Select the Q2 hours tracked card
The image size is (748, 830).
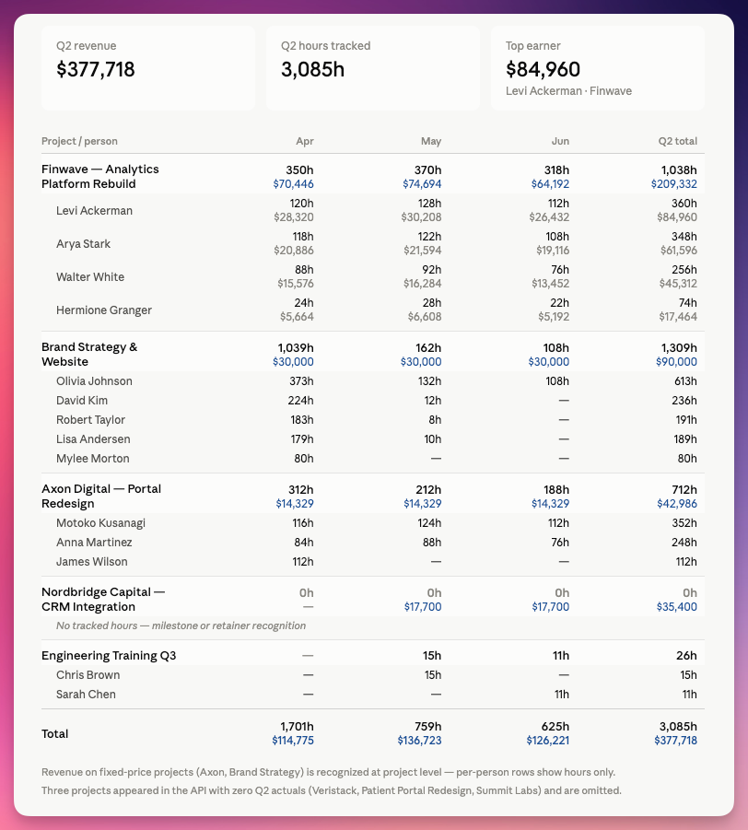[373, 68]
